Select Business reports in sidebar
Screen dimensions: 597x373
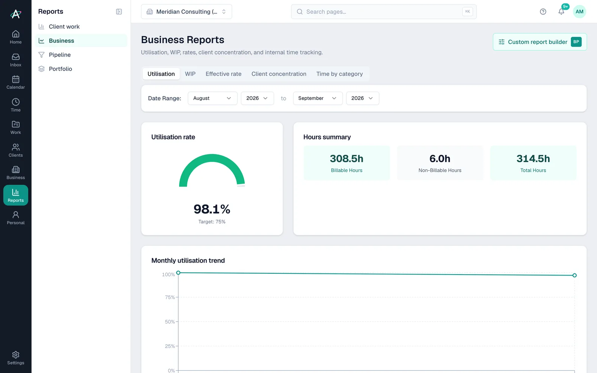tap(81, 41)
